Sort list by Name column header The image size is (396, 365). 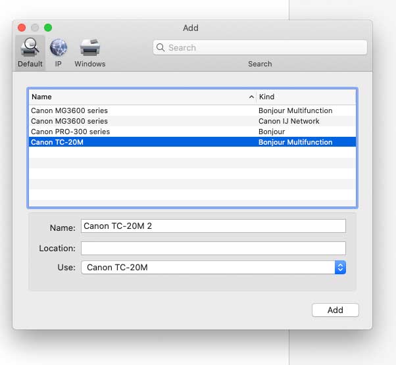tap(142, 97)
